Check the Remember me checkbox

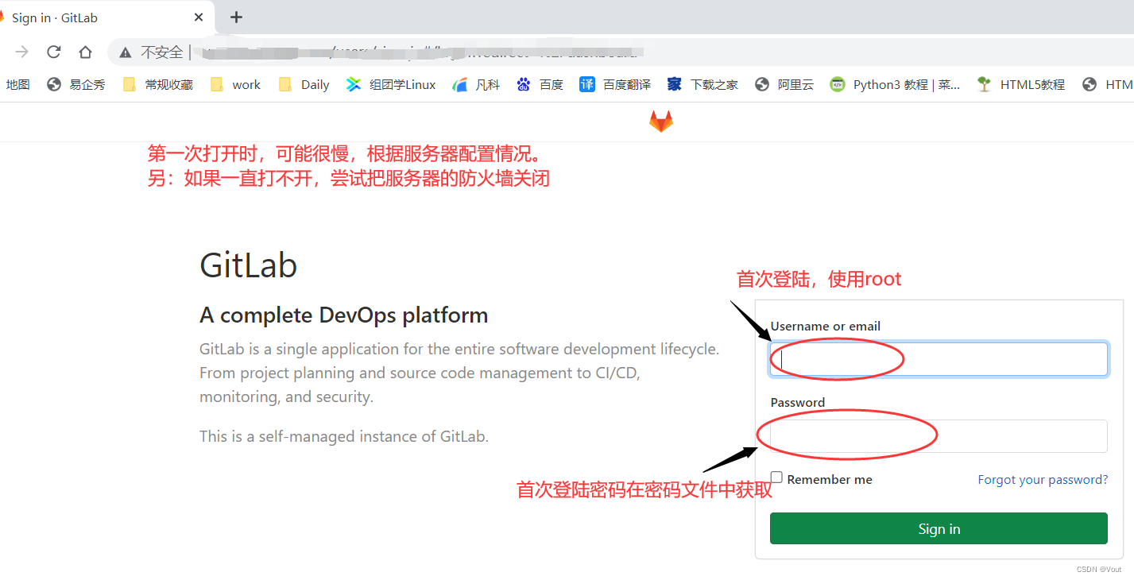pos(776,478)
